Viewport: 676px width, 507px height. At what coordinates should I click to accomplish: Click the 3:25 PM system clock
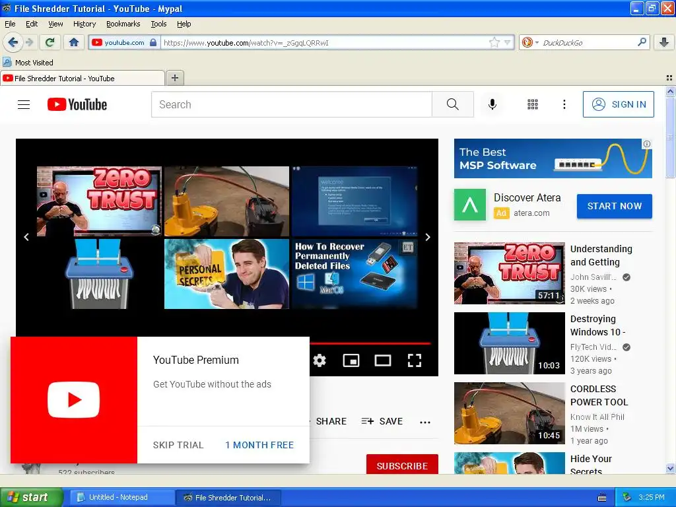tap(652, 497)
